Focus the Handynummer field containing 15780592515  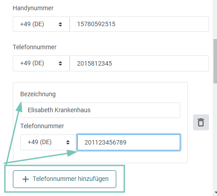(x=139, y=24)
